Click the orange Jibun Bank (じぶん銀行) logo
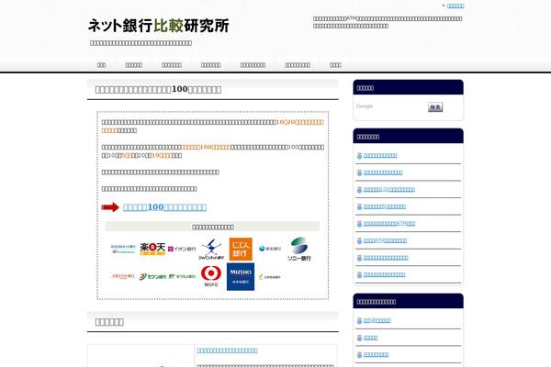The image size is (551, 367). 241,249
